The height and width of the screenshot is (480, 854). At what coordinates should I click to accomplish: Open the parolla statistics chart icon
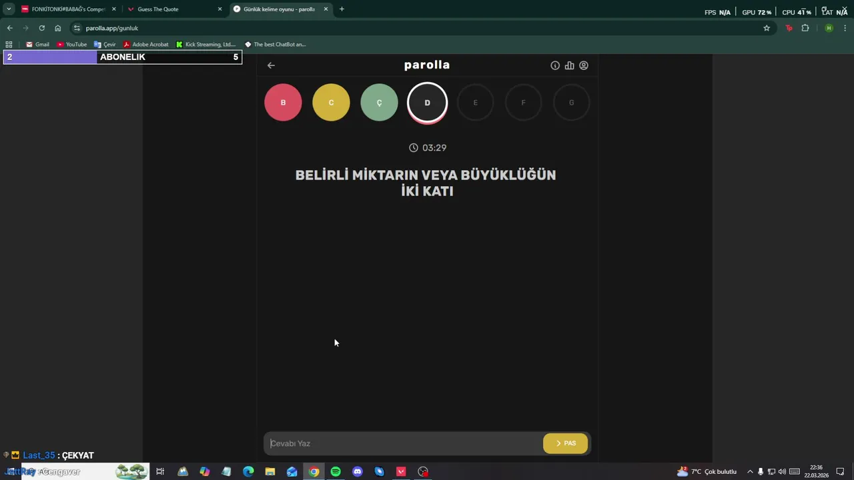tap(569, 65)
